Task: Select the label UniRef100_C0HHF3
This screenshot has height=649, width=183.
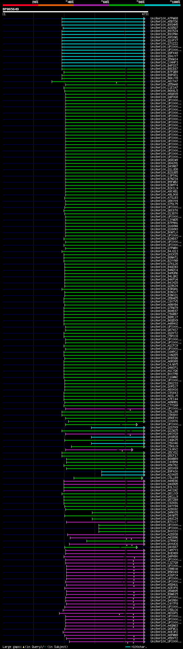Action: pyautogui.click(x=164, y=63)
